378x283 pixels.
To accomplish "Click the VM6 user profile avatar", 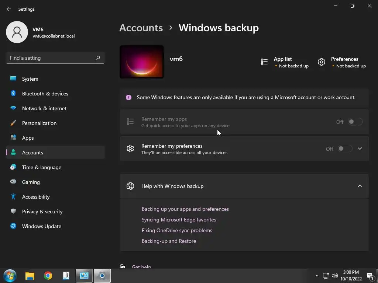I will tap(17, 32).
